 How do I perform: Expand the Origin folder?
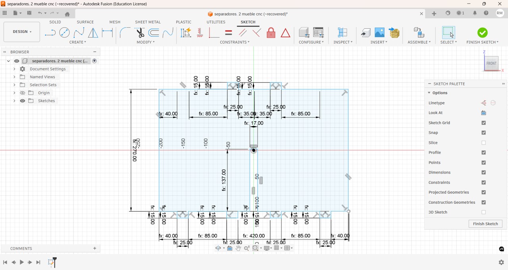coord(14,93)
